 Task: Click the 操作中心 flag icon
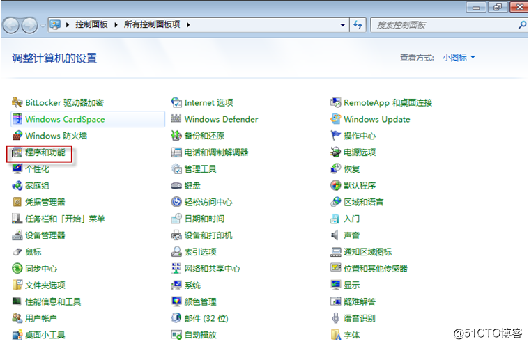[x=336, y=136]
